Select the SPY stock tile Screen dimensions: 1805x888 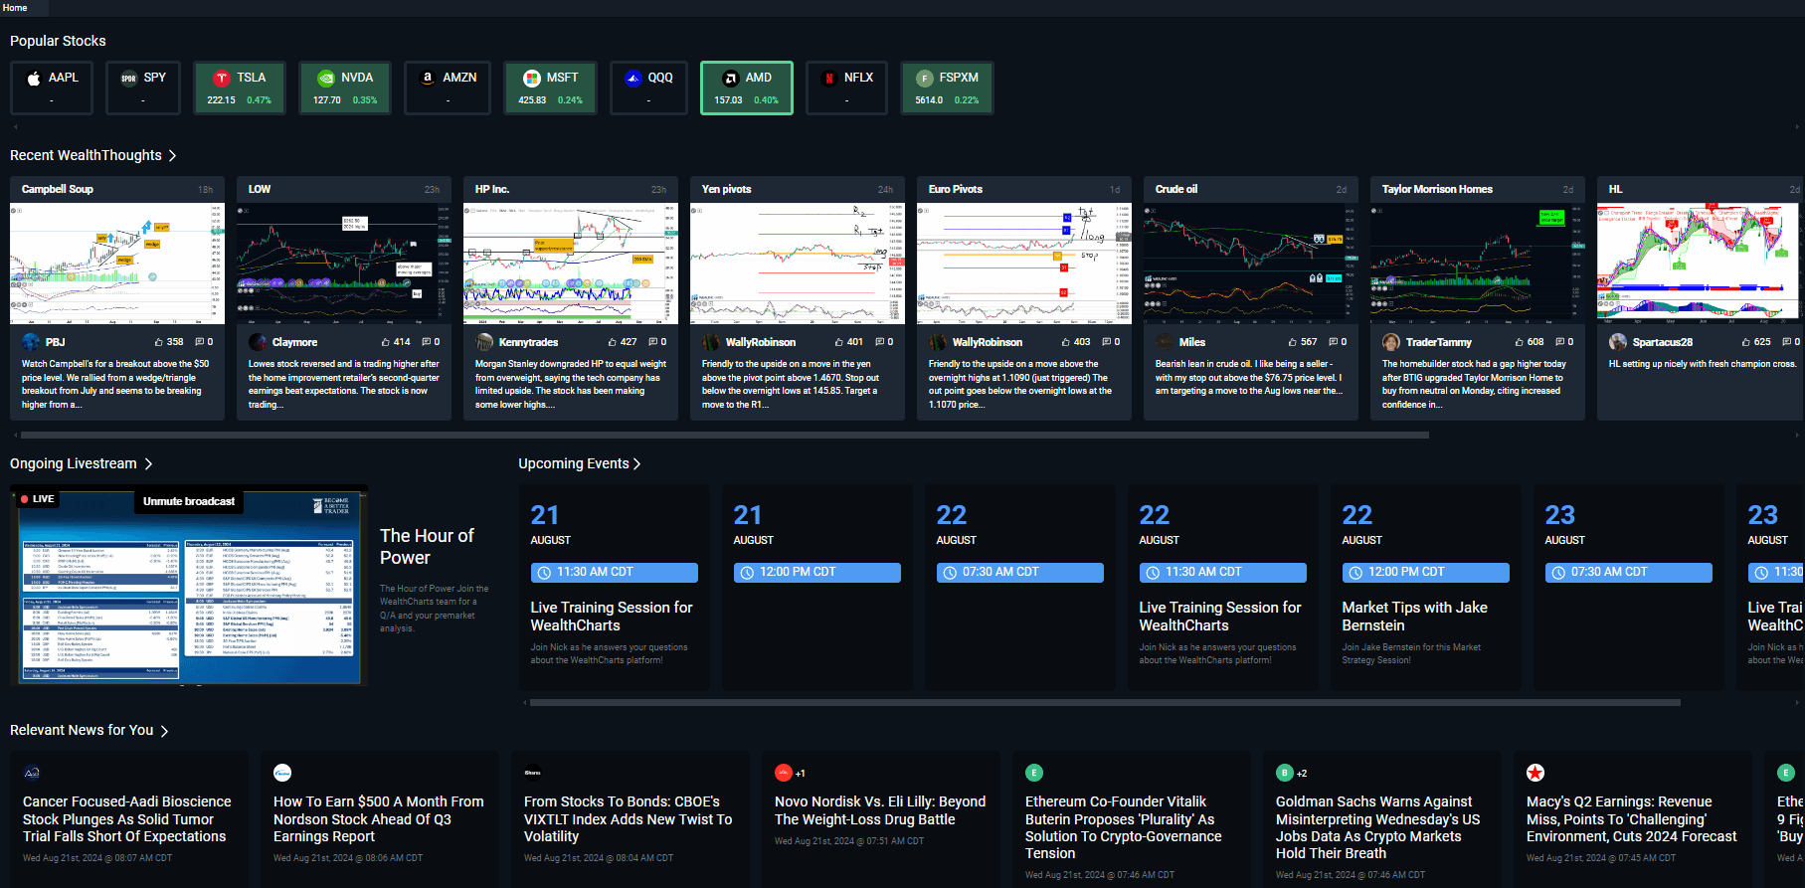[x=143, y=88]
